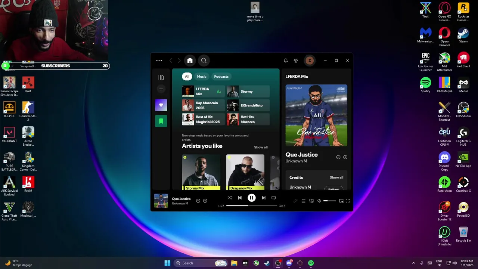Open the Spotify search icon
The height and width of the screenshot is (269, 478).
[x=204, y=61]
